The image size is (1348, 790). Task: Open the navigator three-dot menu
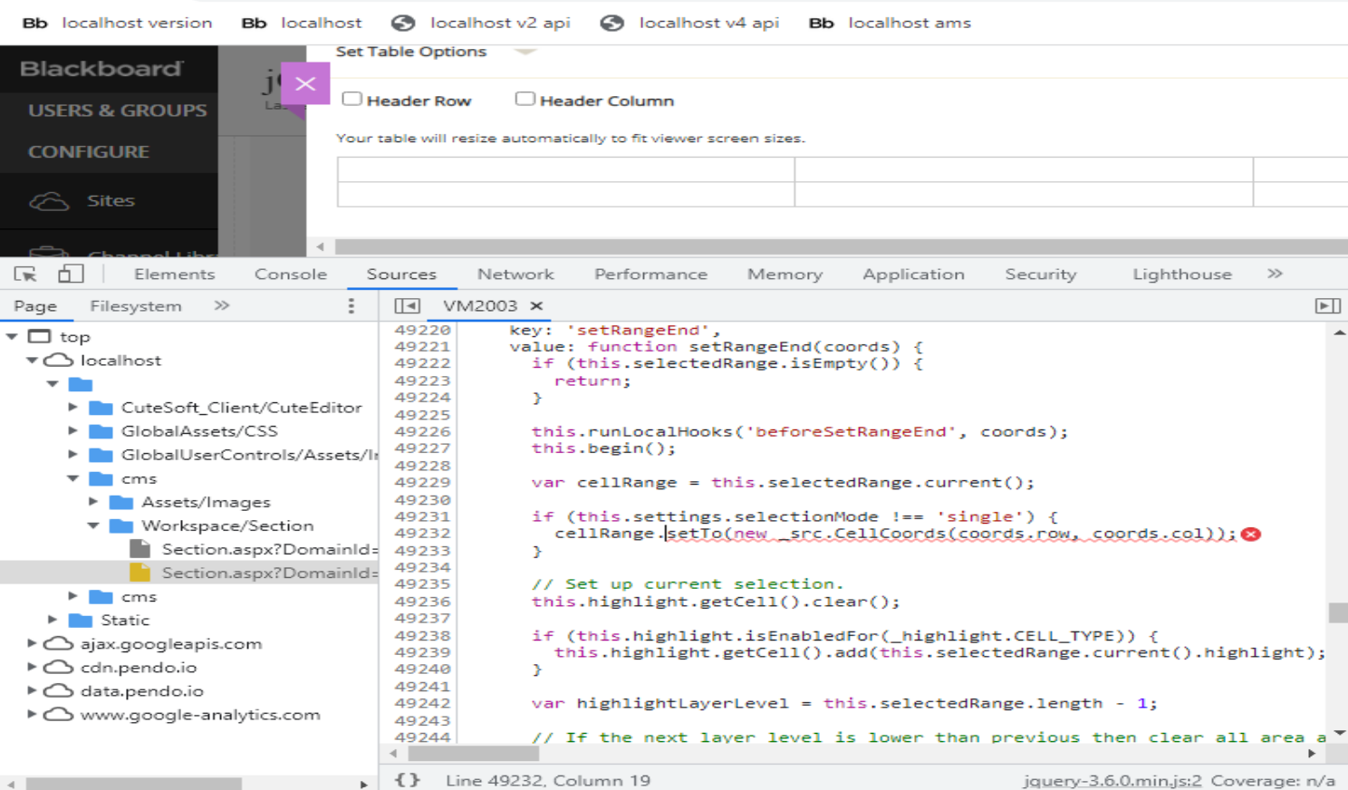351,306
